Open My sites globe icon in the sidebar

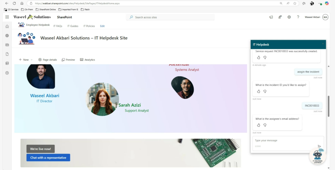pyautogui.click(x=7, y=36)
